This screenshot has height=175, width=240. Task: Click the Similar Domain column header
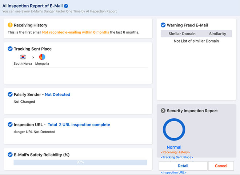182,34
